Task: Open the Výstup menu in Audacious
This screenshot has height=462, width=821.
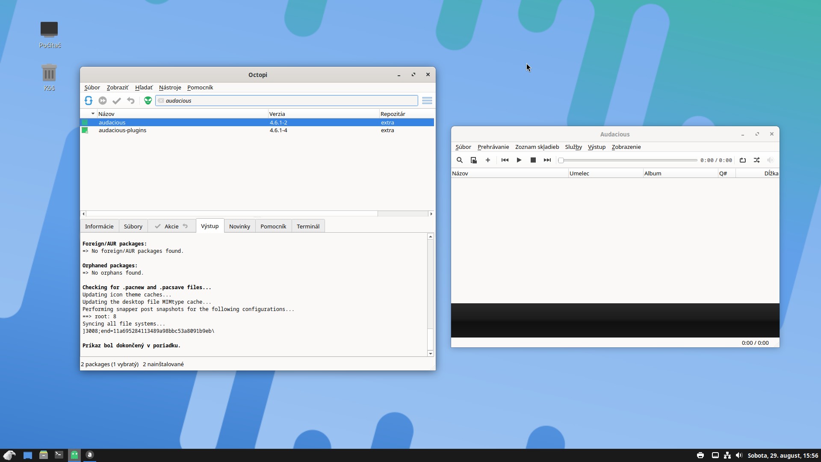Action: 597,147
